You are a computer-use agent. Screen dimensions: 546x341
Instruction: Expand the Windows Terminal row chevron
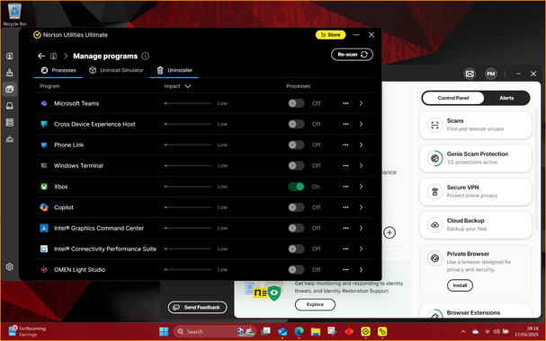tap(361, 166)
